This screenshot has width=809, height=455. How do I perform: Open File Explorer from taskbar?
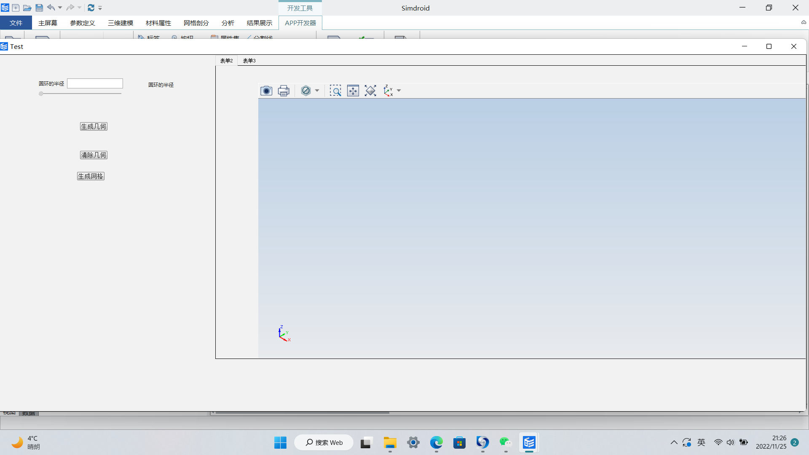390,442
